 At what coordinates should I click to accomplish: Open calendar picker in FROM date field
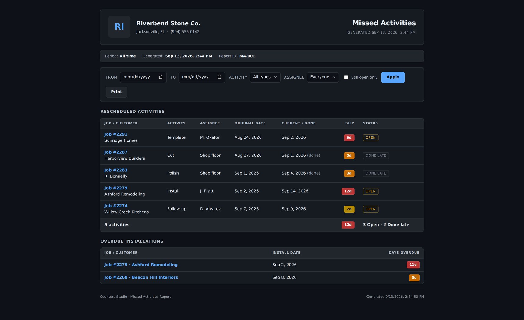tap(161, 77)
